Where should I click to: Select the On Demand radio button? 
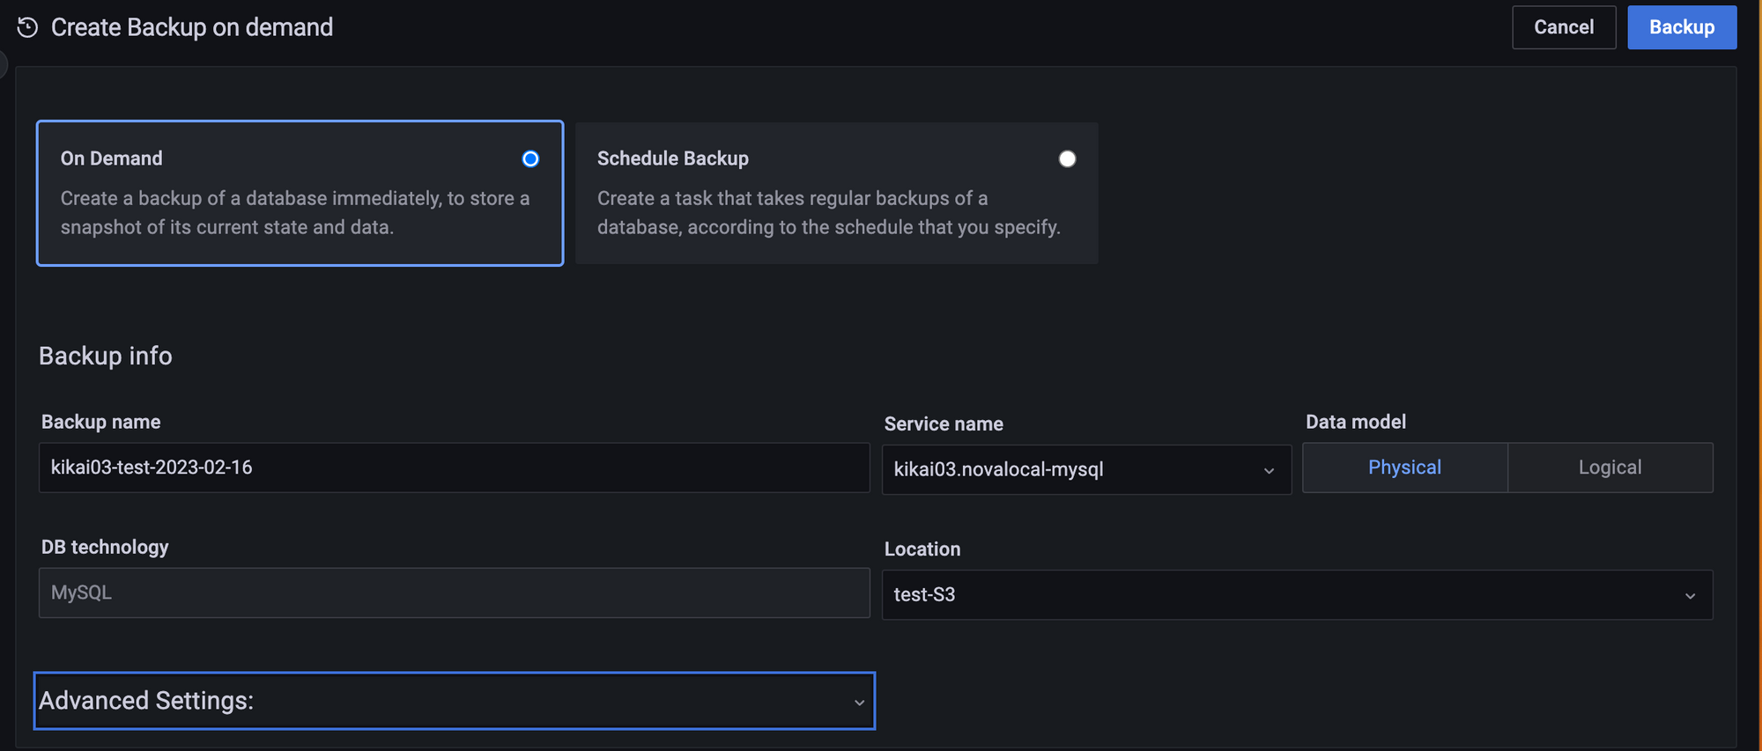(530, 158)
